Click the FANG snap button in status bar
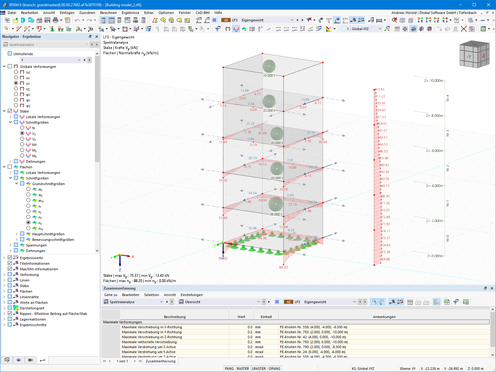The width and height of the screenshot is (496, 372). tap(229, 369)
